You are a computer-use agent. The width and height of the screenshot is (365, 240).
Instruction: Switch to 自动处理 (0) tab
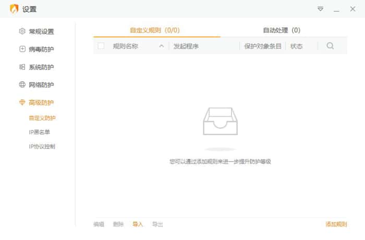tap(282, 30)
